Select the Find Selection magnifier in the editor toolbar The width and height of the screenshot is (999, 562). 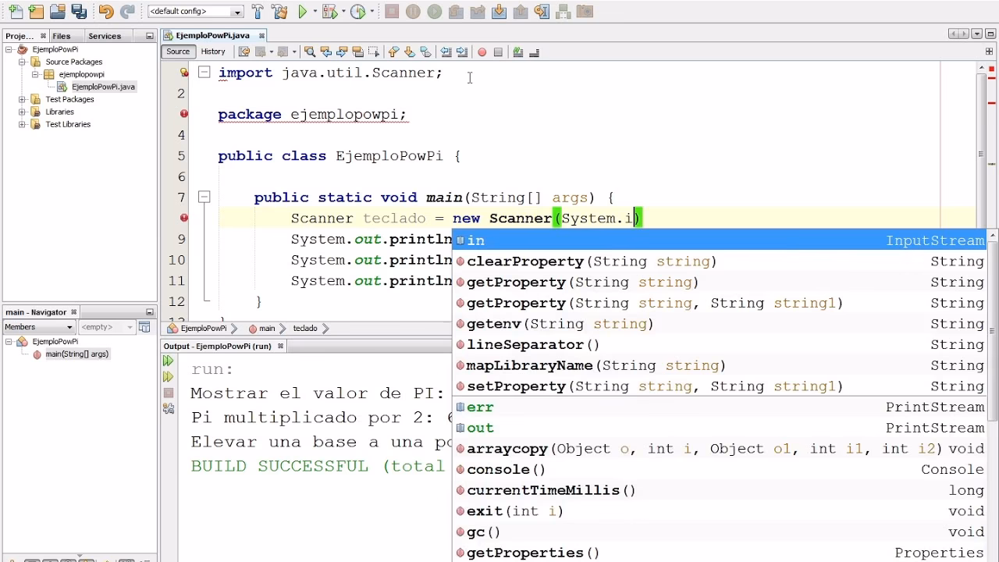pos(311,52)
